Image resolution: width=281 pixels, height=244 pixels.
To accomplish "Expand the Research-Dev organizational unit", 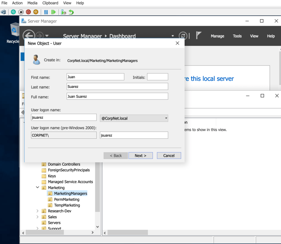I will coord(37,211).
